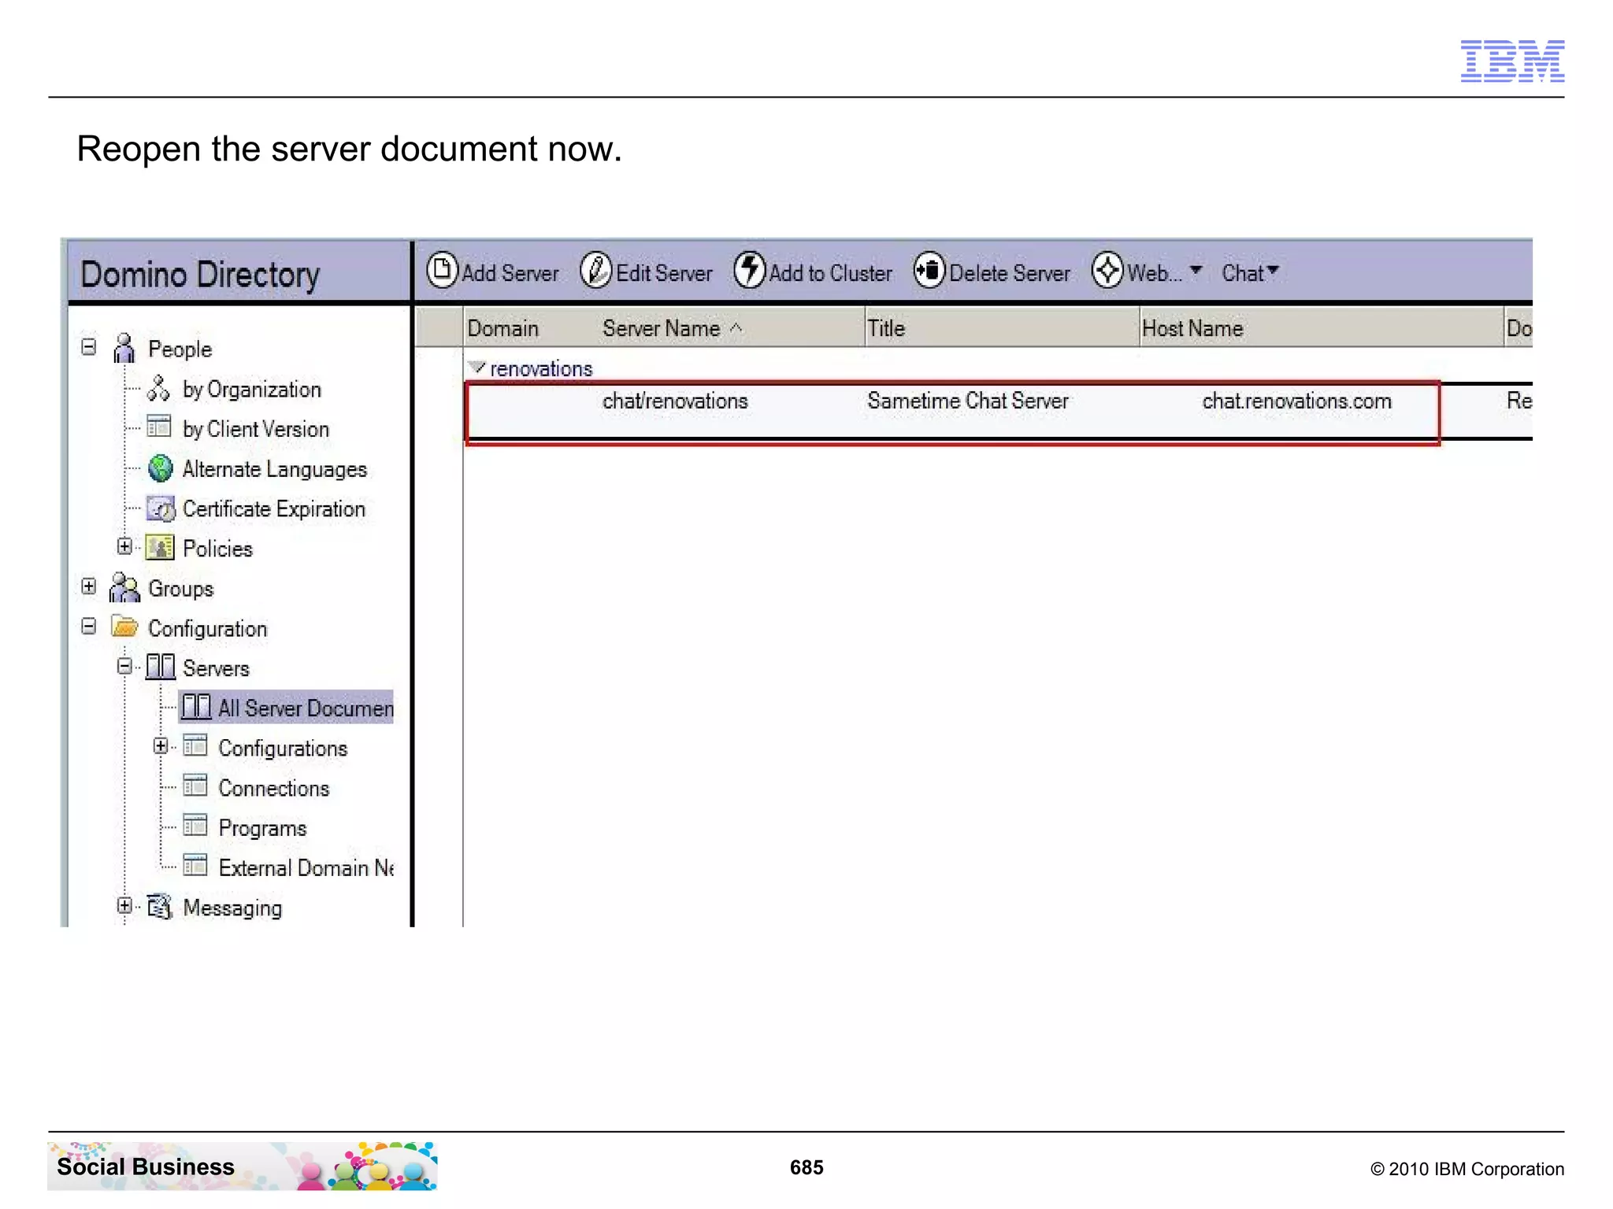Select the Messaging tree label
Image resolution: width=1613 pixels, height=1209 pixels.
tap(232, 908)
